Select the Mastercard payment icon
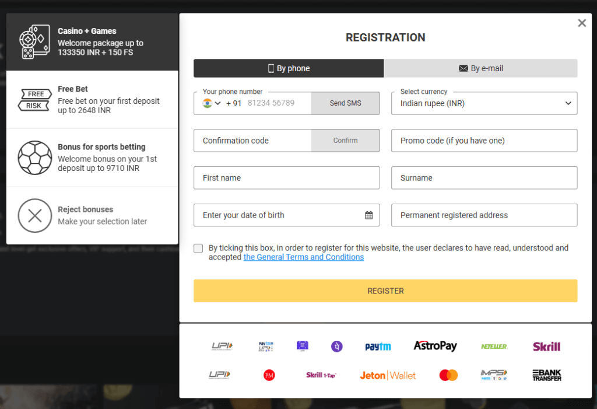This screenshot has width=597, height=409. (448, 375)
